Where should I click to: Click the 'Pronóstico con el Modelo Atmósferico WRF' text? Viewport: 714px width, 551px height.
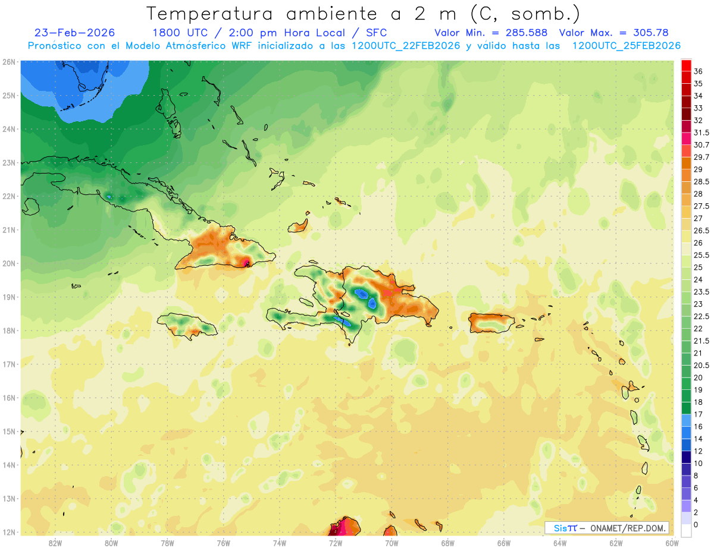(x=140, y=46)
